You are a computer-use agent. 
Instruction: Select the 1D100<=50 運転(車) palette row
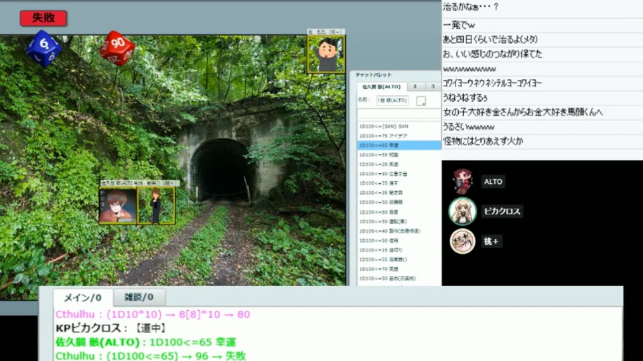point(399,221)
